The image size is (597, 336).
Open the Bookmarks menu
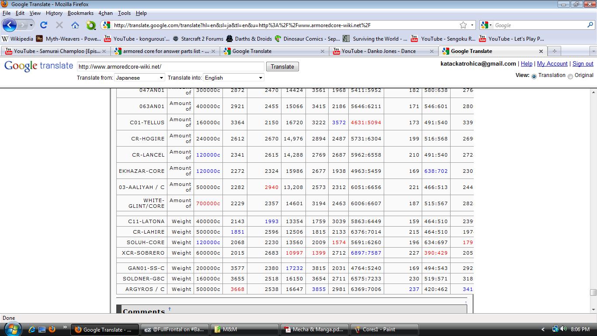point(80,13)
